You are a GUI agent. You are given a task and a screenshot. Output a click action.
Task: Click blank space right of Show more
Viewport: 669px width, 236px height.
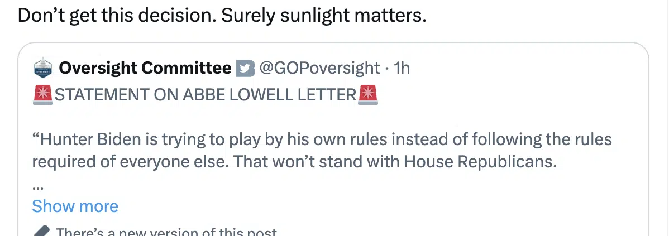pyautogui.click(x=380, y=206)
